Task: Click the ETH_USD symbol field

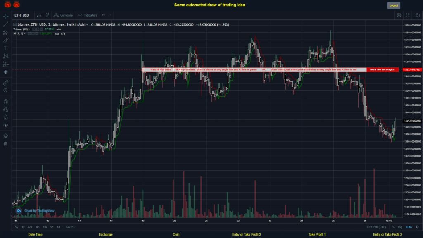Action: tap(21, 15)
